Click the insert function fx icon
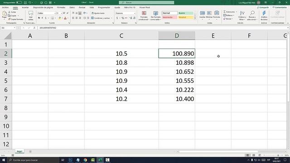This screenshot has width=290, height=163. pyautogui.click(x=34, y=28)
